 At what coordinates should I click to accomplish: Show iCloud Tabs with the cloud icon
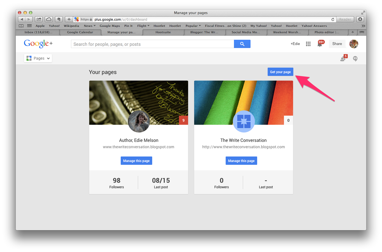[x=49, y=19]
